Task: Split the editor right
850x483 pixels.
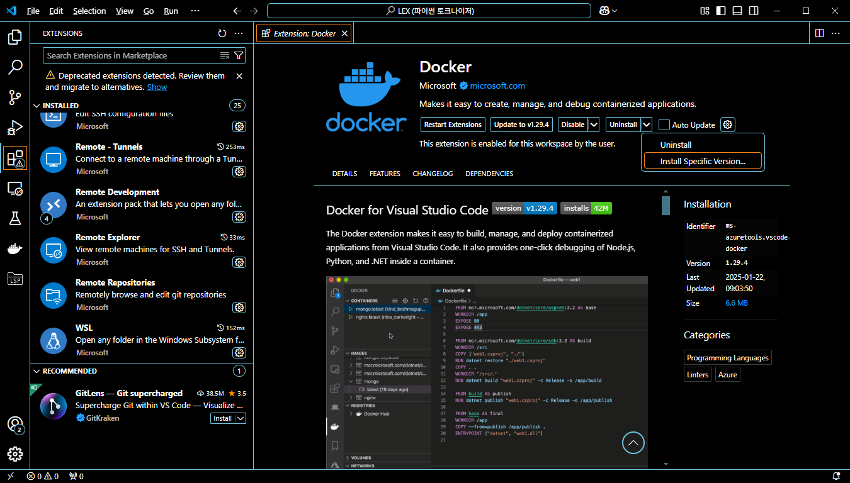Action: 819,33
